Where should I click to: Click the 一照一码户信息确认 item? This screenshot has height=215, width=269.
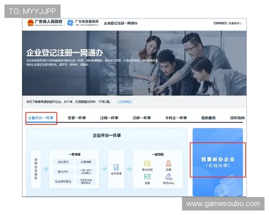(x=86, y=172)
